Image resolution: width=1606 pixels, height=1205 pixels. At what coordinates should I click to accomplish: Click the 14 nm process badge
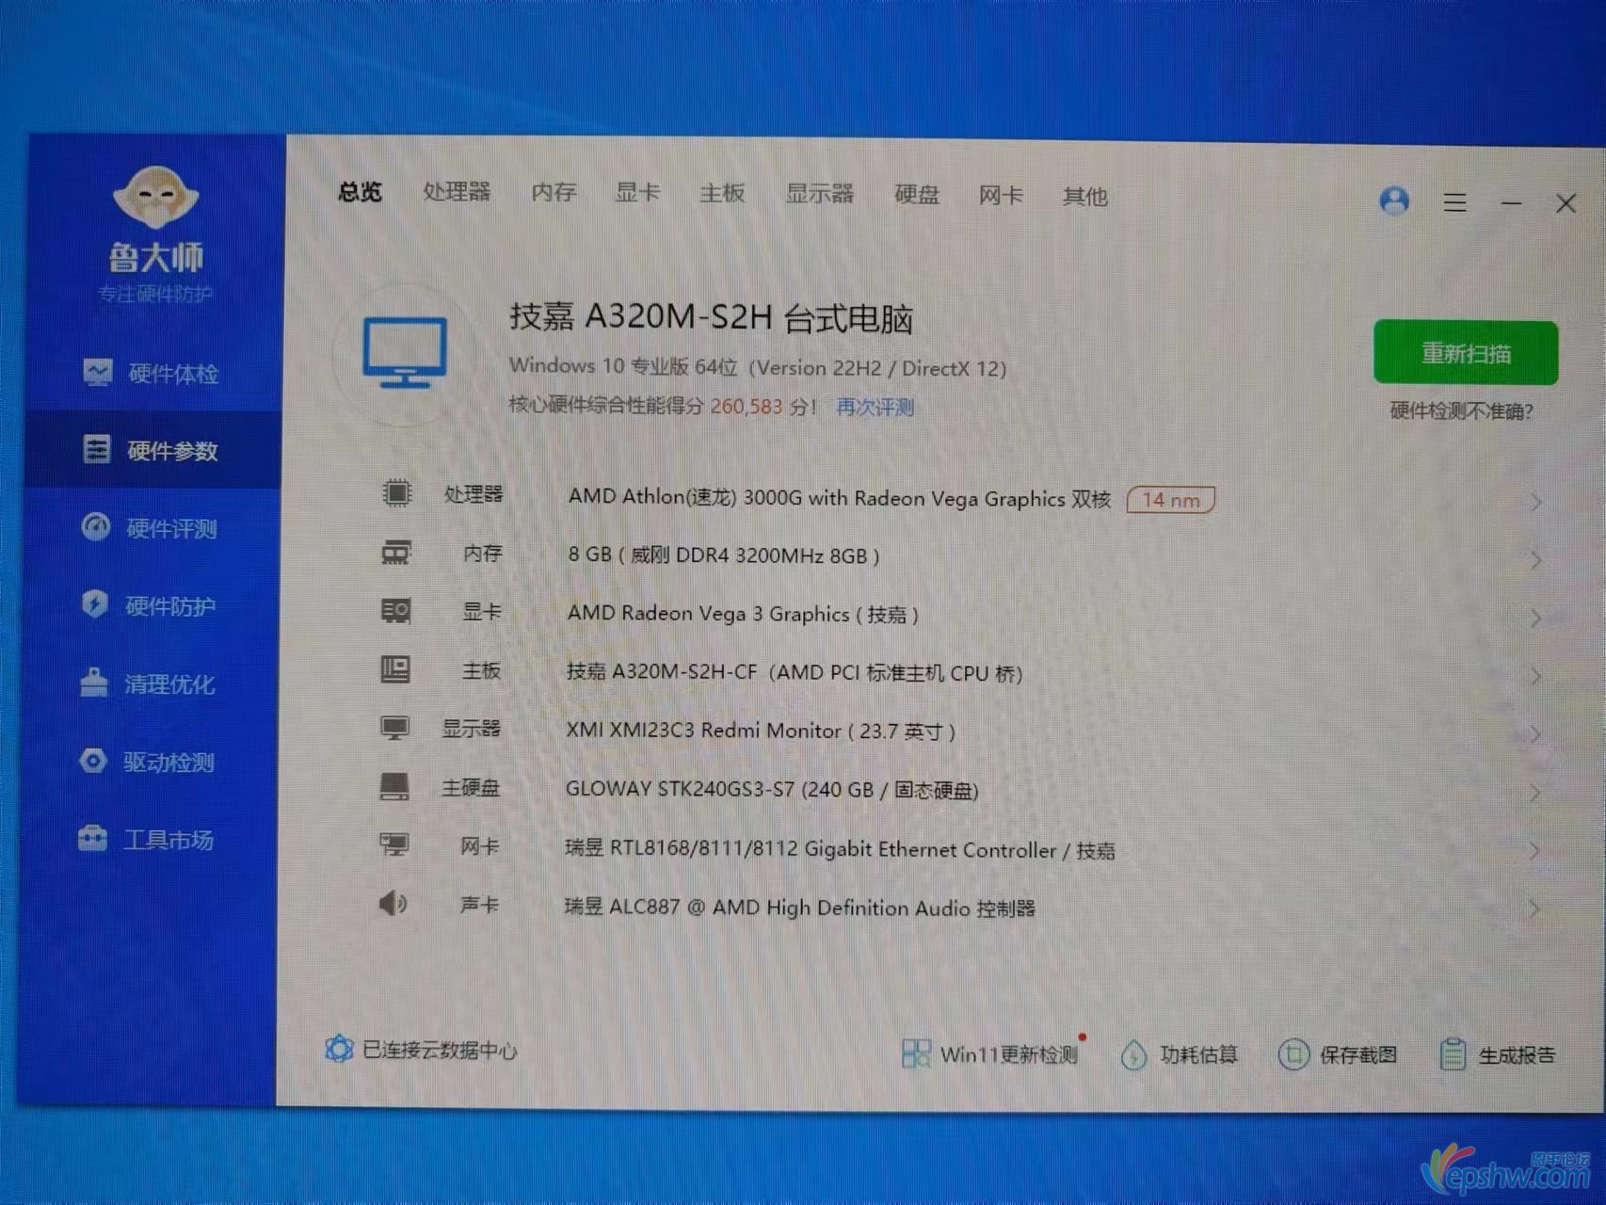pyautogui.click(x=1171, y=500)
